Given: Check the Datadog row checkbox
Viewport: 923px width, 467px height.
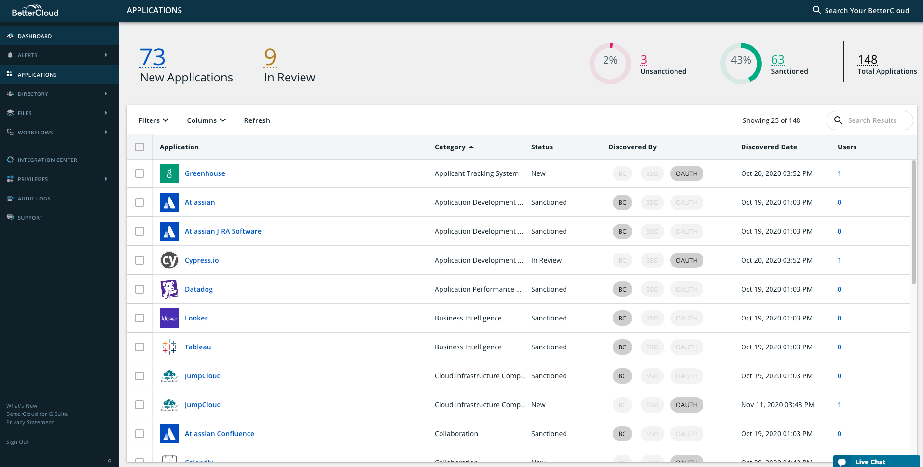Looking at the screenshot, I should pos(139,289).
